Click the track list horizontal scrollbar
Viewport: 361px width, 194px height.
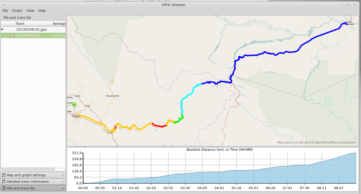[x=28, y=169]
